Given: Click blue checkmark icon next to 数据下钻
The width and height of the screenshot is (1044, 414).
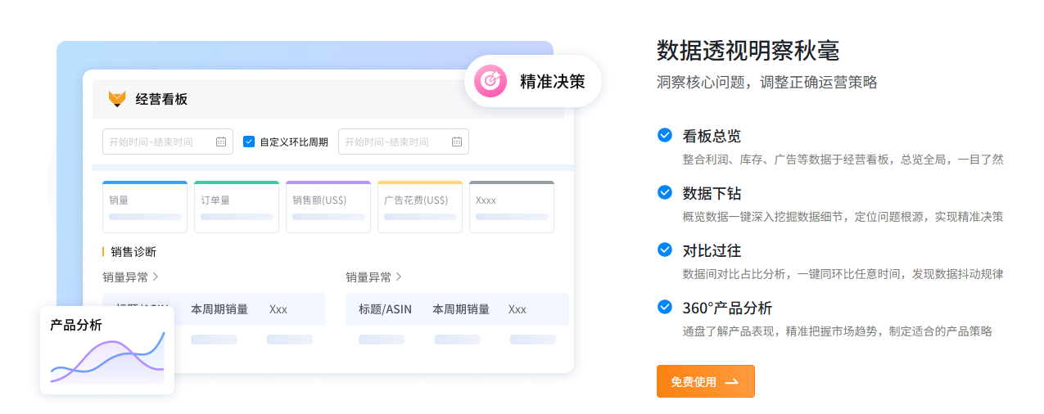Looking at the screenshot, I should 665,192.
